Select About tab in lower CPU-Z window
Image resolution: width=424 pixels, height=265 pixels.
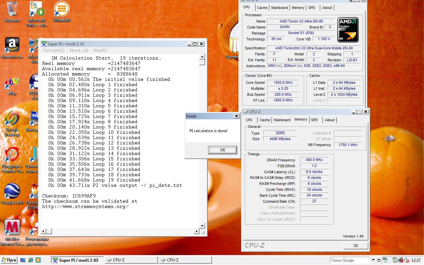coord(330,120)
